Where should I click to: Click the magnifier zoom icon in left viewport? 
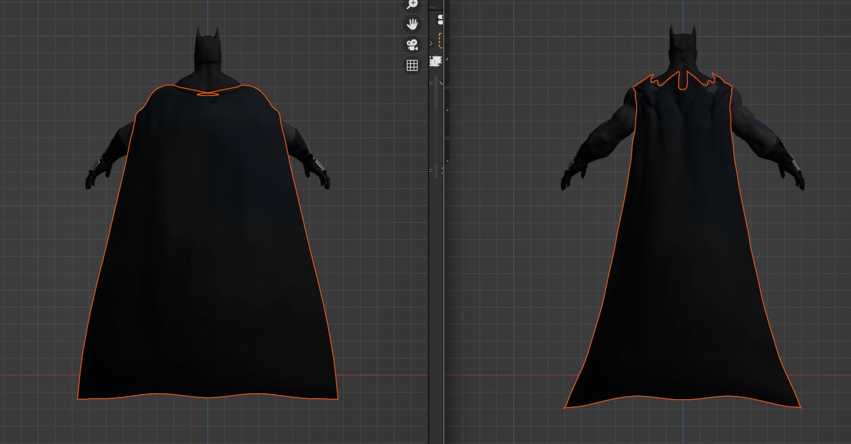[412, 5]
